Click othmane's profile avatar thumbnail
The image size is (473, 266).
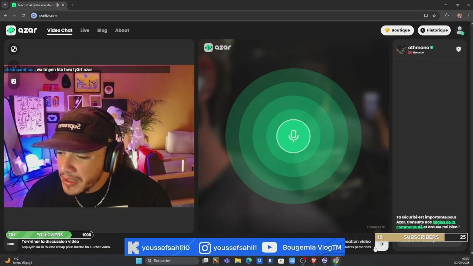pos(401,50)
